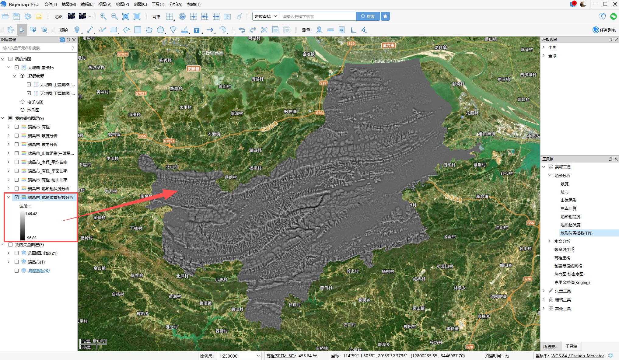Click the star favorites button
The height and width of the screenshot is (360, 619).
(x=385, y=16)
